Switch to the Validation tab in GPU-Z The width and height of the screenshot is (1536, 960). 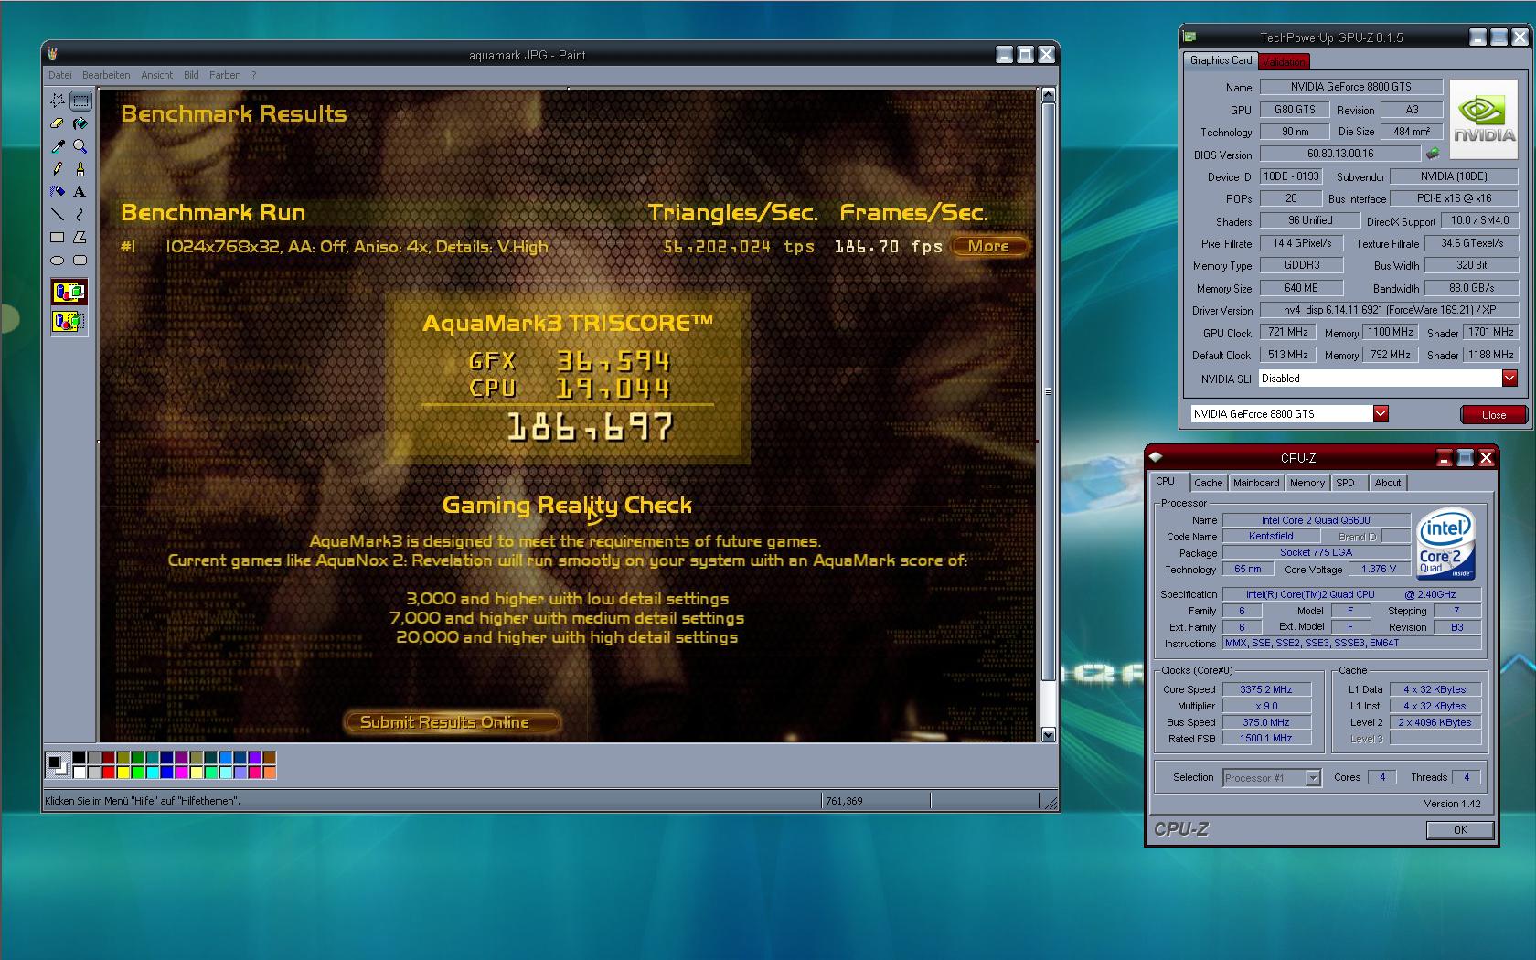1284,61
